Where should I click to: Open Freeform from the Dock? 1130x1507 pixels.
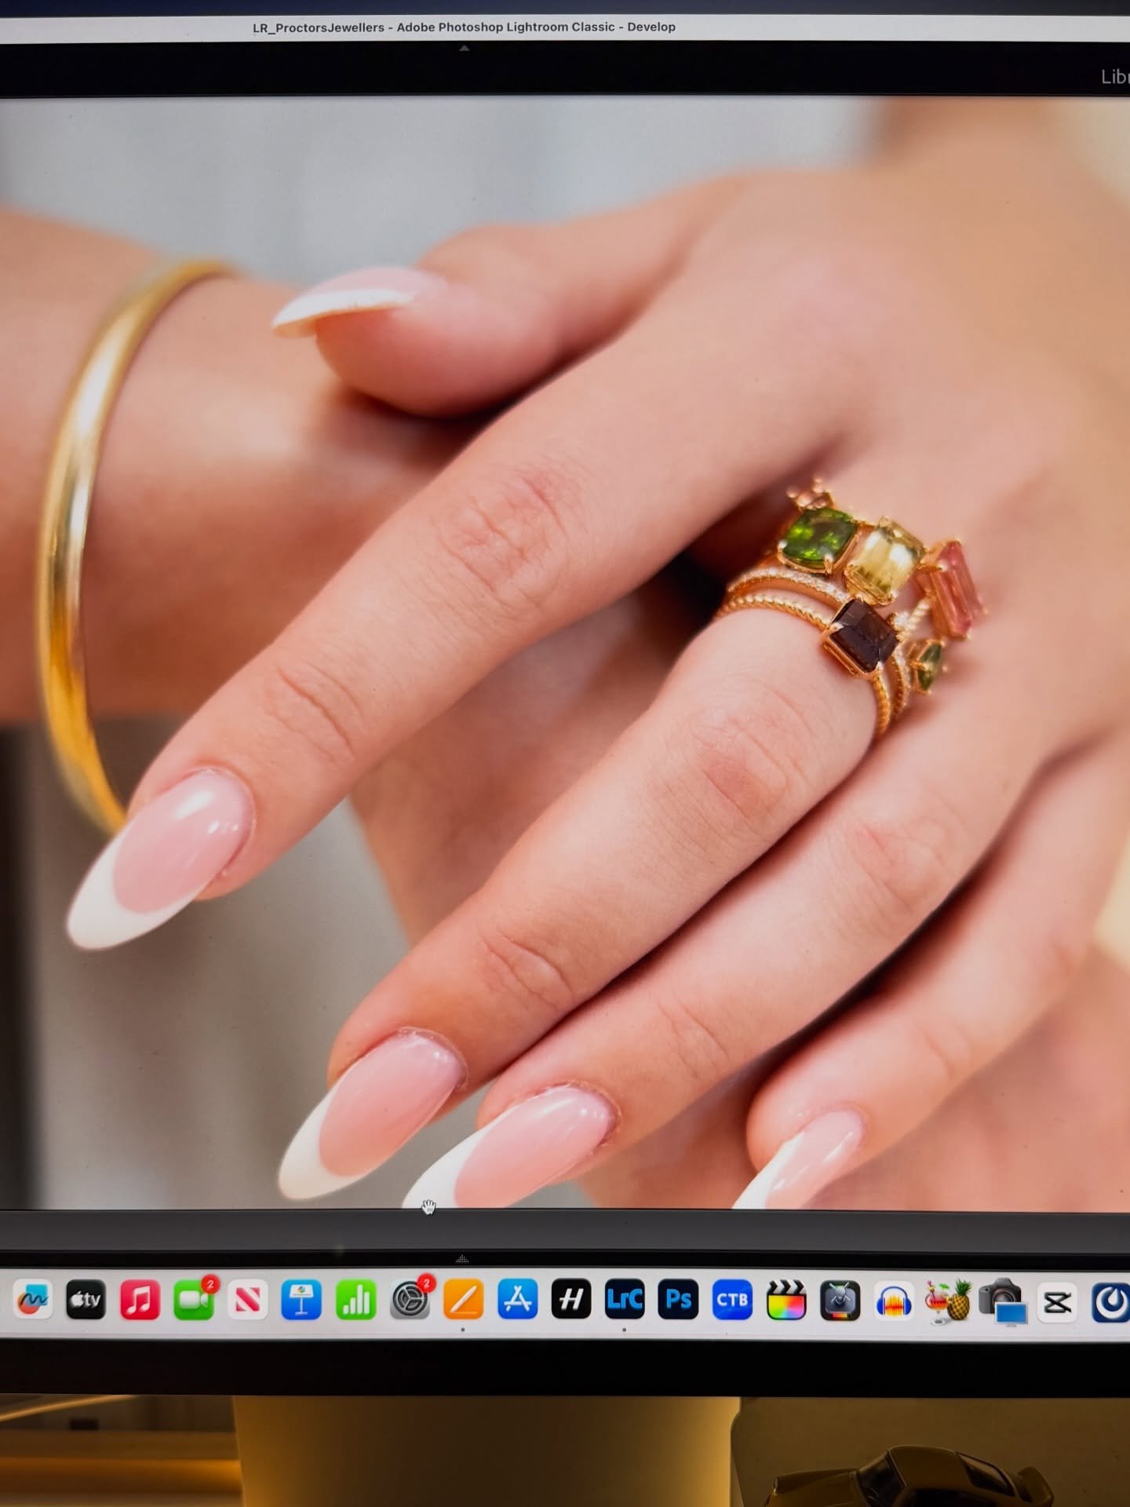[x=32, y=1301]
